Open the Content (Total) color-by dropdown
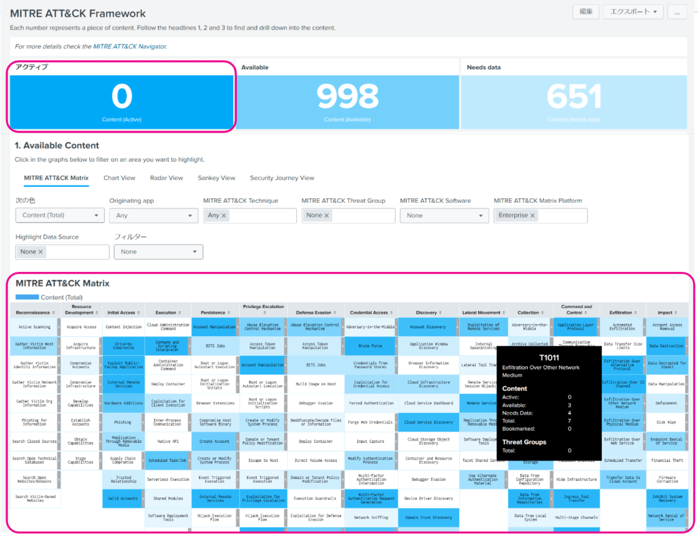The image size is (698, 539). point(60,215)
